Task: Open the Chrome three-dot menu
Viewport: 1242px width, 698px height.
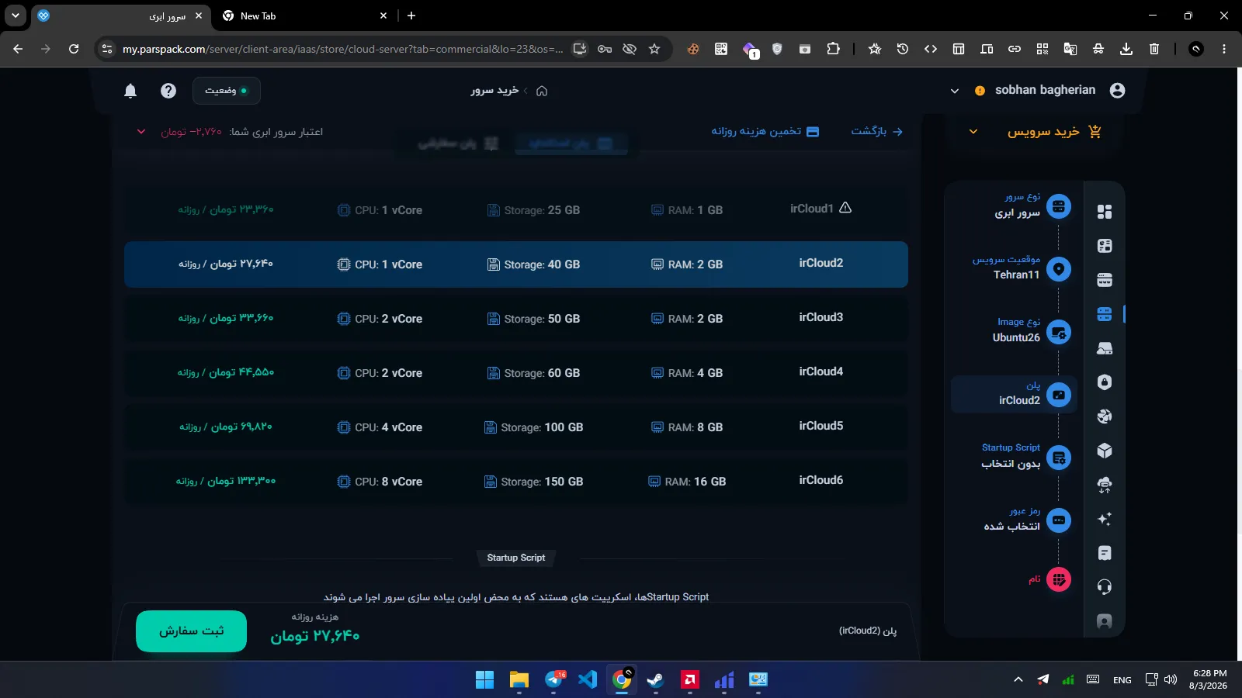Action: point(1224,49)
